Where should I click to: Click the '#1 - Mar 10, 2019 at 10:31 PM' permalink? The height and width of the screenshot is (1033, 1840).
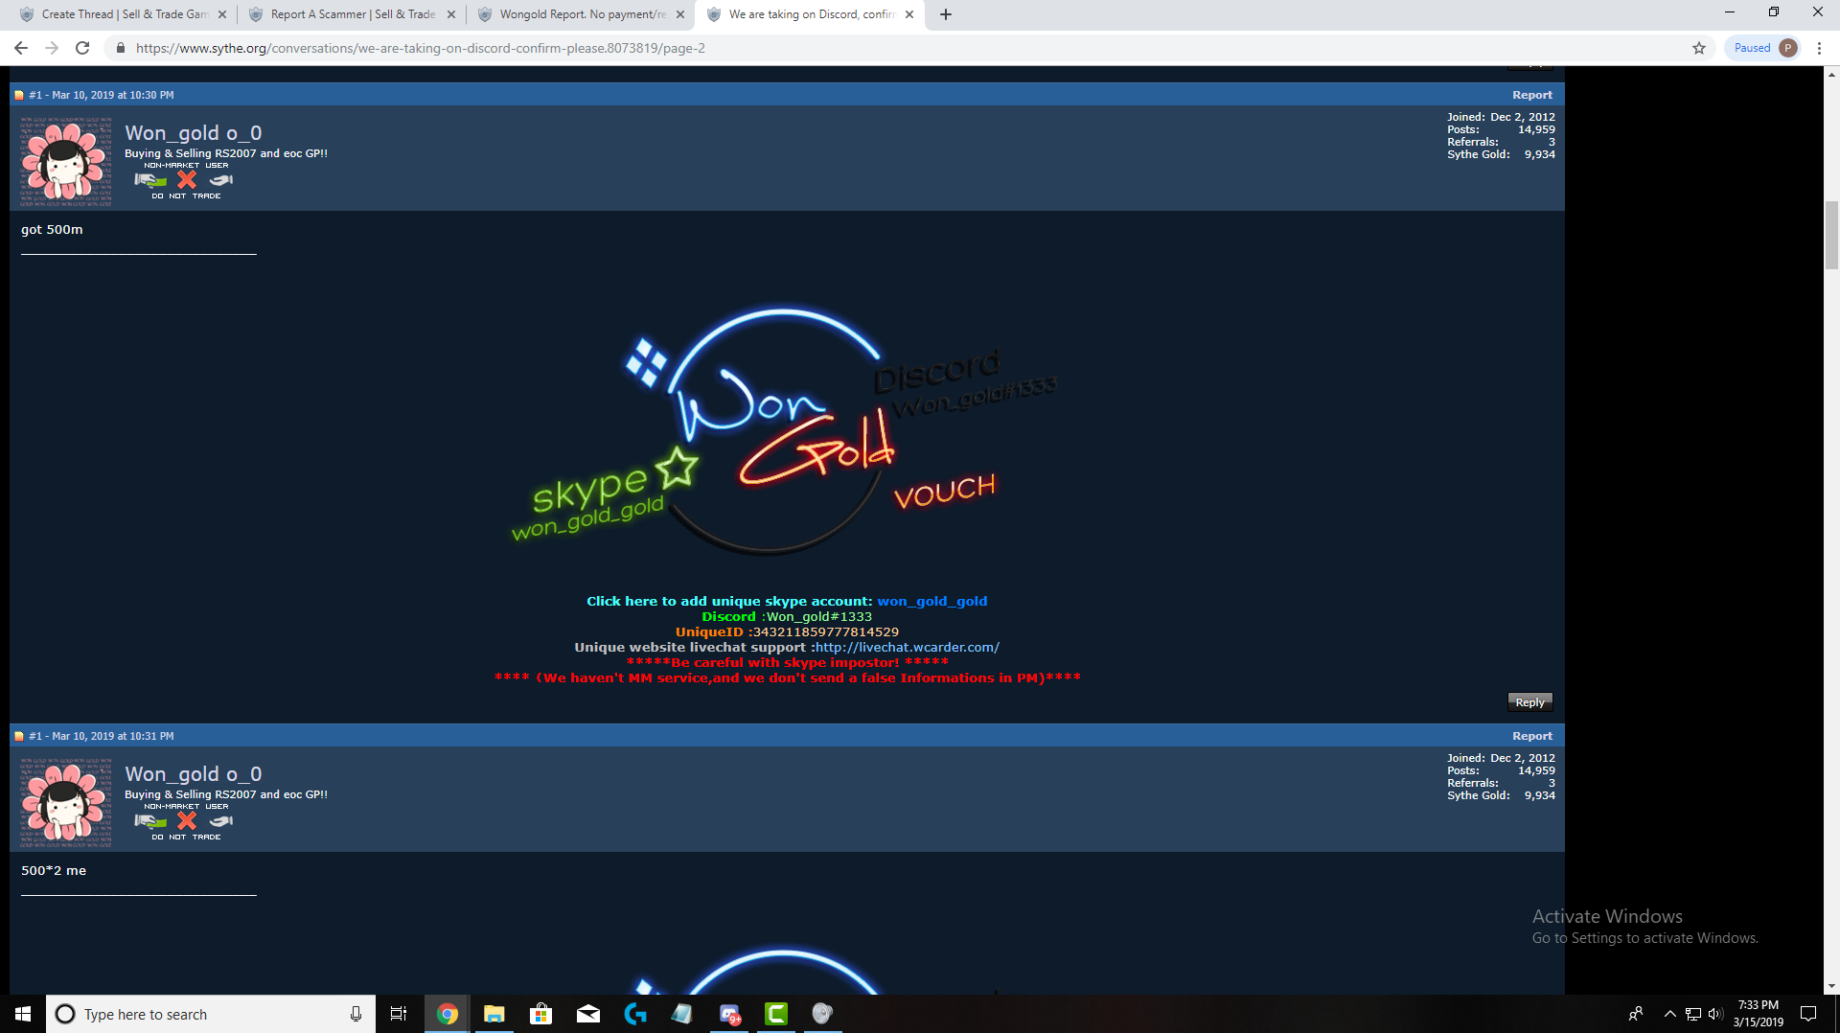pyautogui.click(x=102, y=736)
